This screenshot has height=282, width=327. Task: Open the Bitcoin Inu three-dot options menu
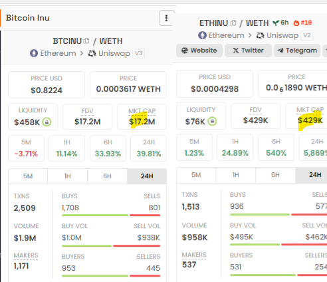(166, 18)
